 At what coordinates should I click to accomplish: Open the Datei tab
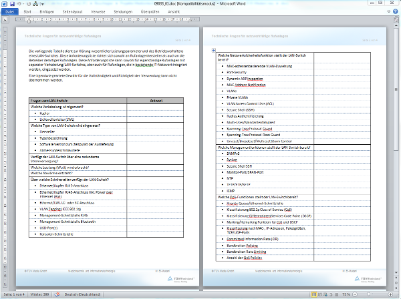10,12
